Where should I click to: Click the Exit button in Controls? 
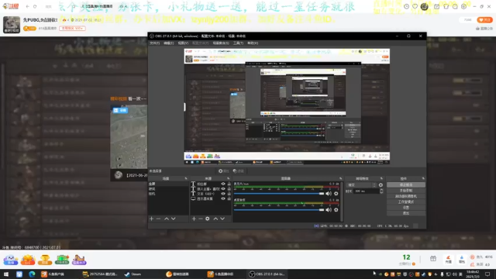[406, 213]
